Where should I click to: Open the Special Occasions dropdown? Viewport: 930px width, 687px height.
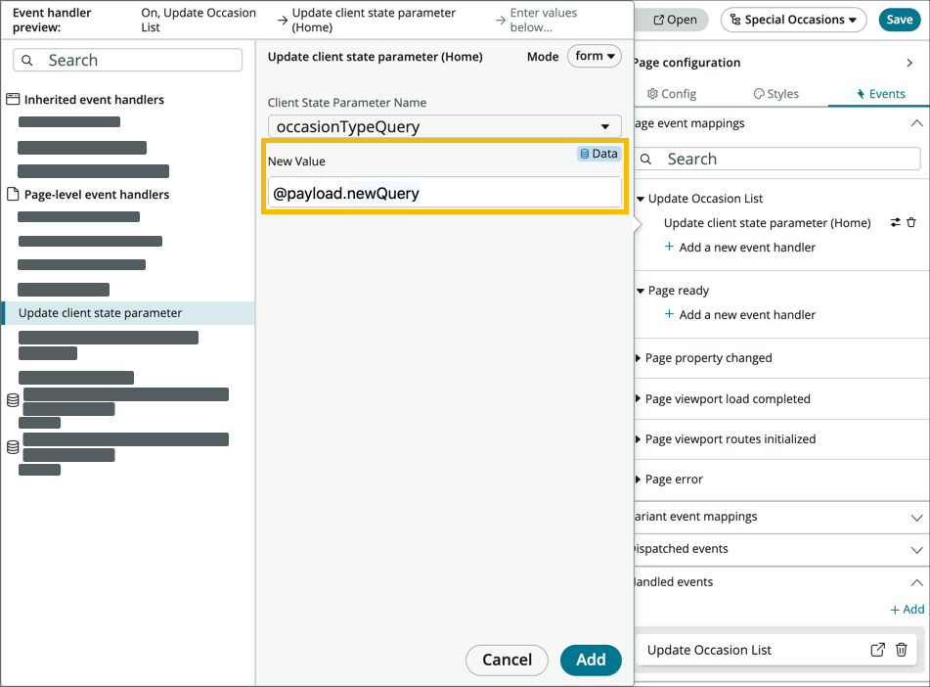[x=792, y=19]
